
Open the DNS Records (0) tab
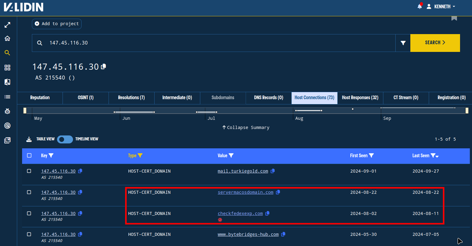point(268,98)
